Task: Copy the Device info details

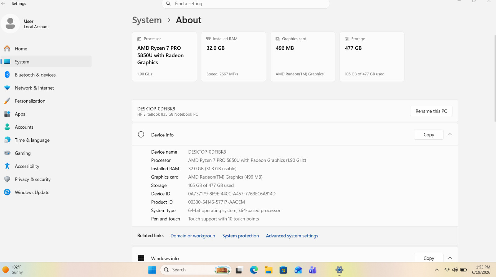Action: coord(429,135)
